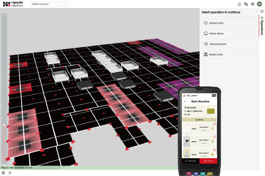Click the Robot Lifter scissor-lift icon
The width and height of the screenshot is (265, 176).
coord(206,55)
